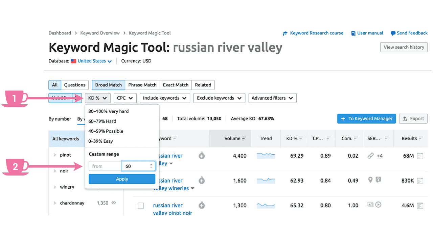Open the SERP snapshot icon in Results column
Viewport: 433px width, 243px height.
pos(419,156)
